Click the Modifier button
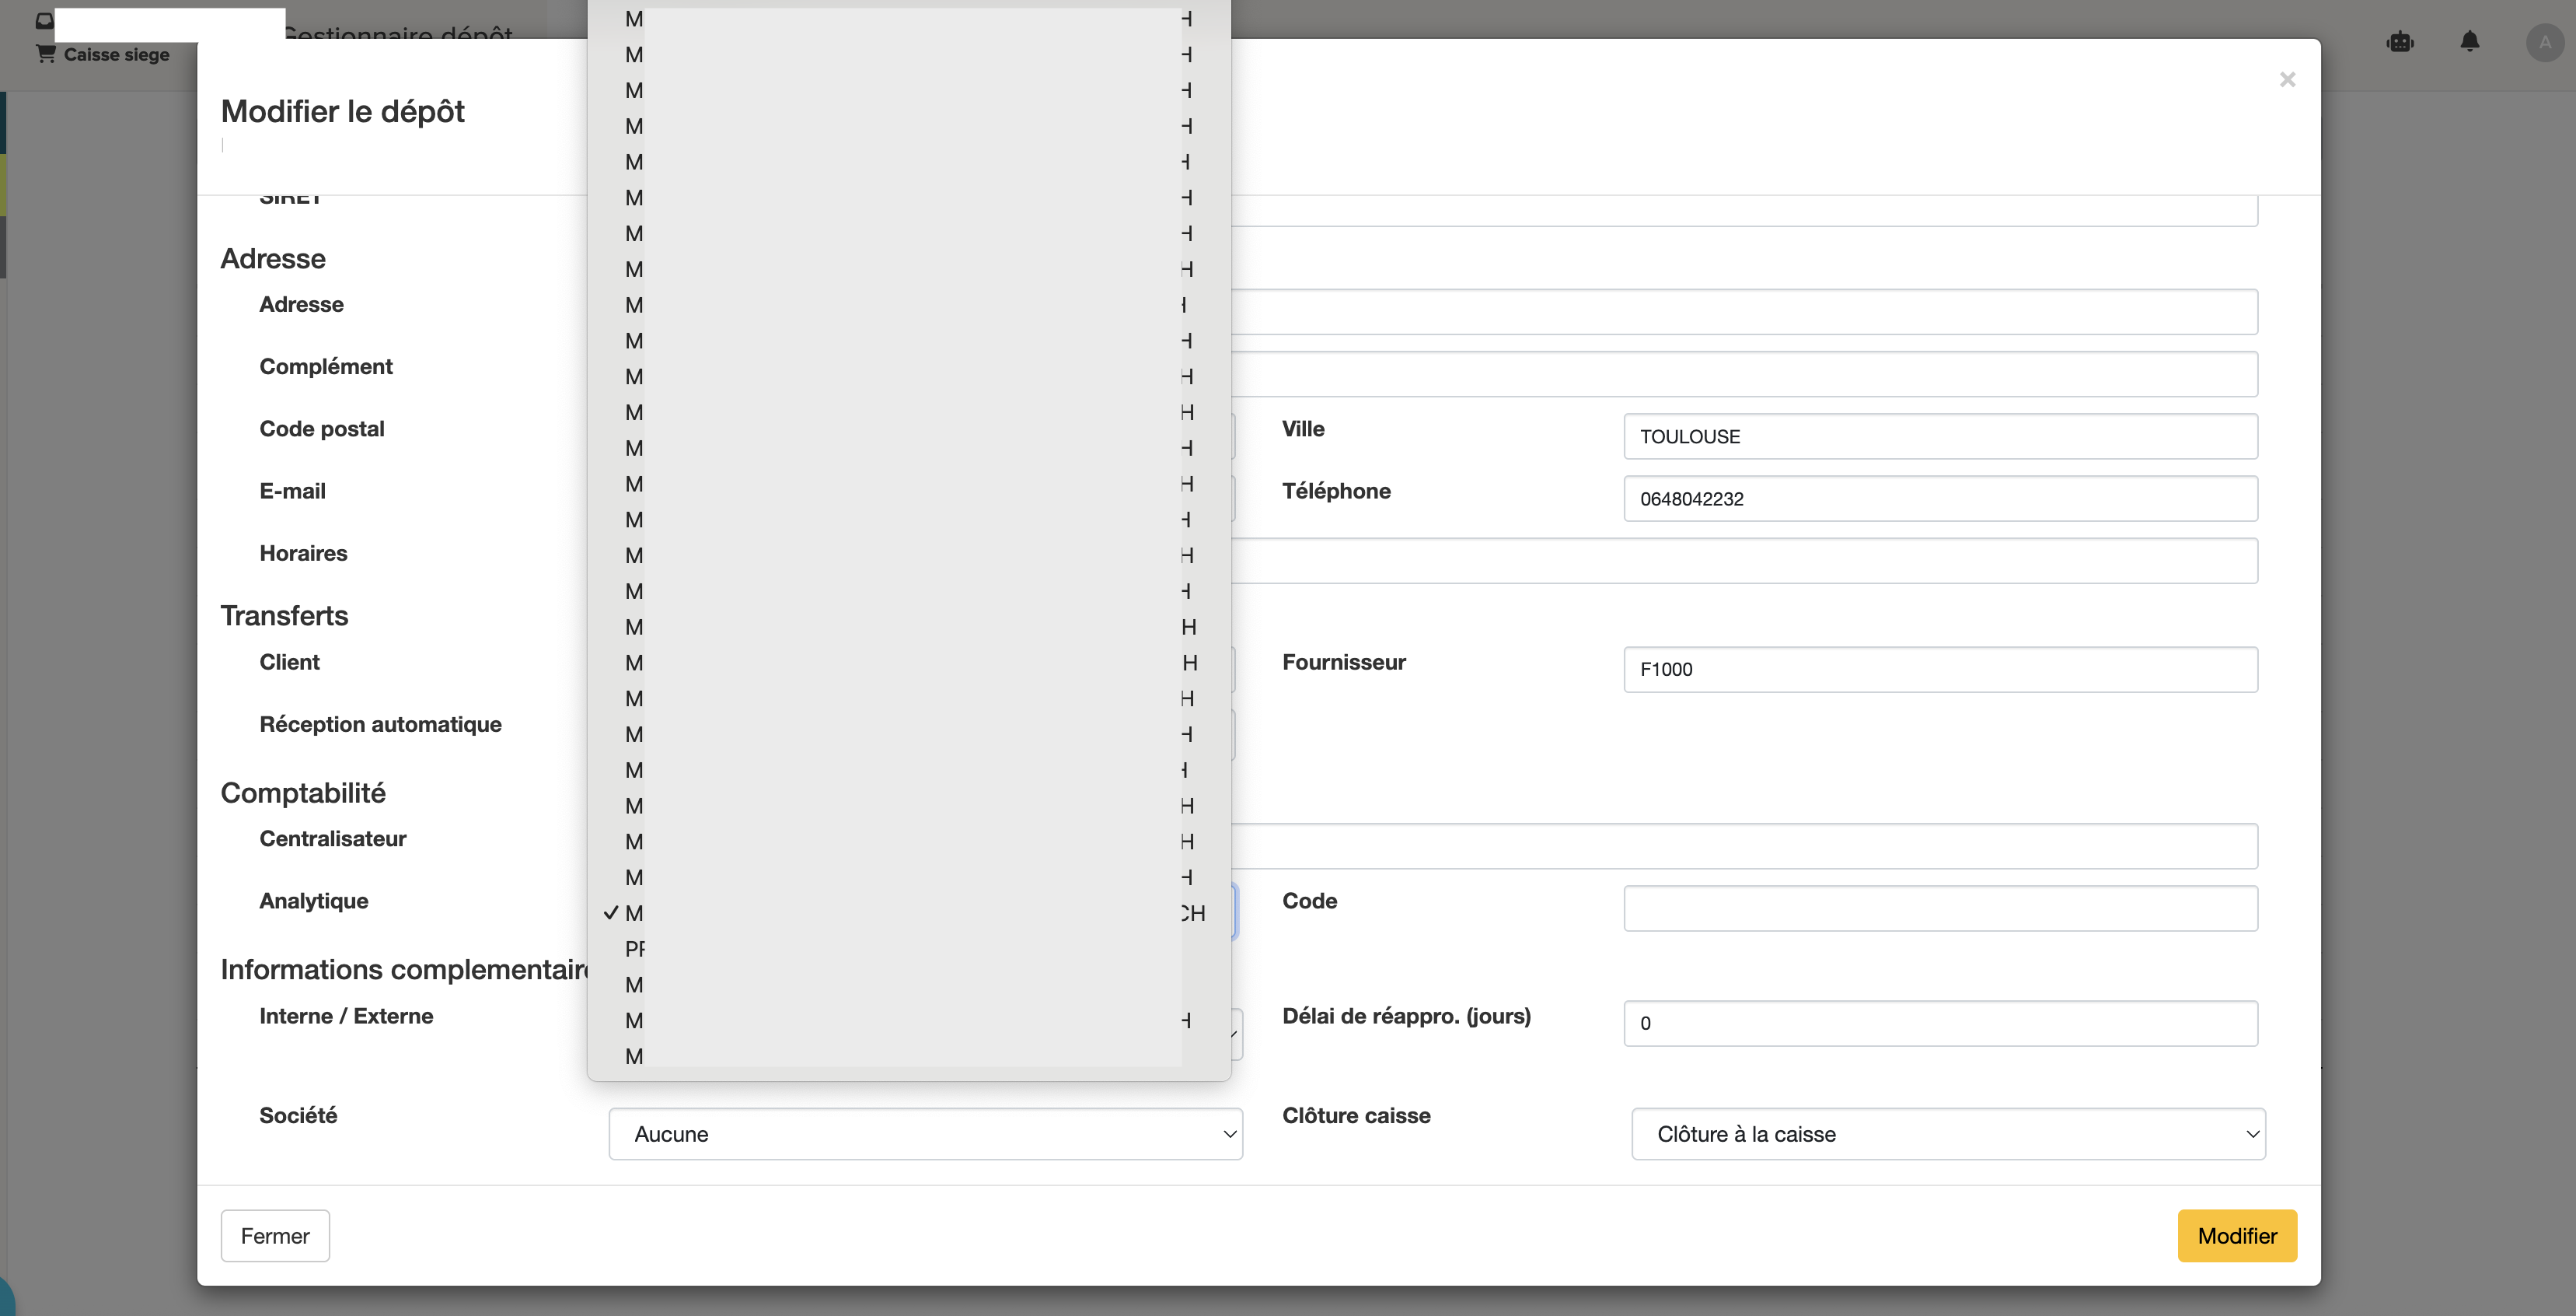The width and height of the screenshot is (2576, 1316). (x=2236, y=1236)
